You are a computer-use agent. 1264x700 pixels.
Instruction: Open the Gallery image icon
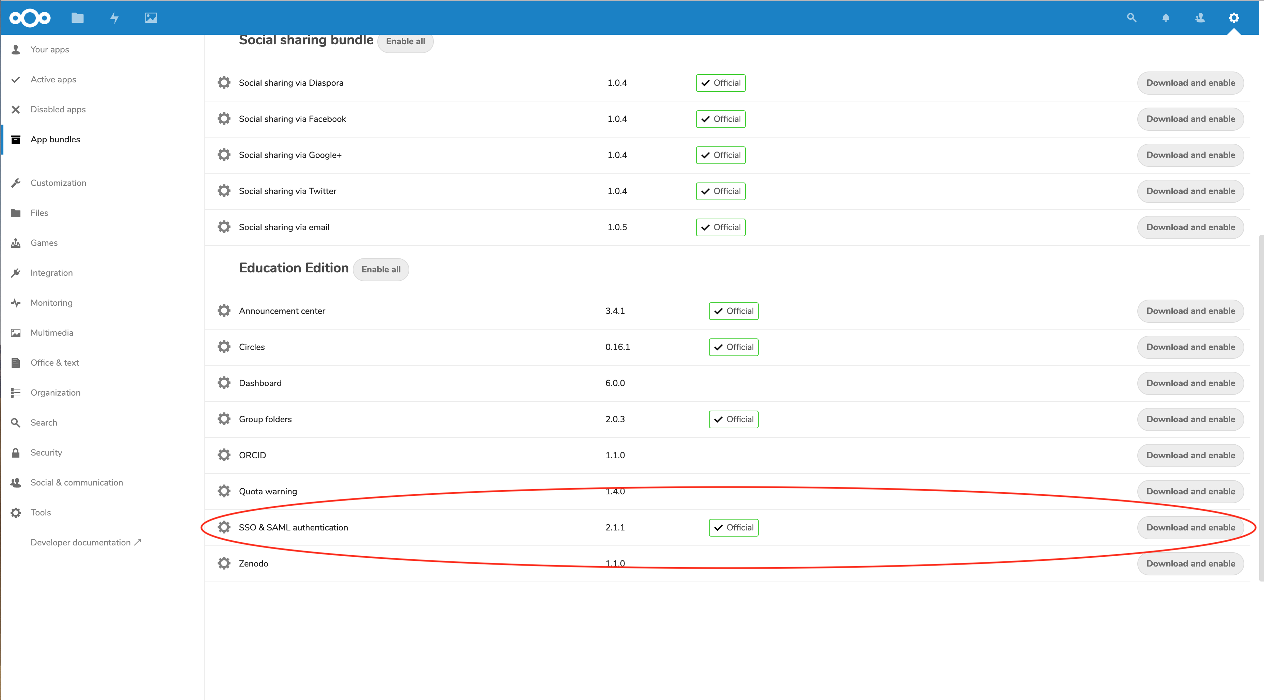151,18
